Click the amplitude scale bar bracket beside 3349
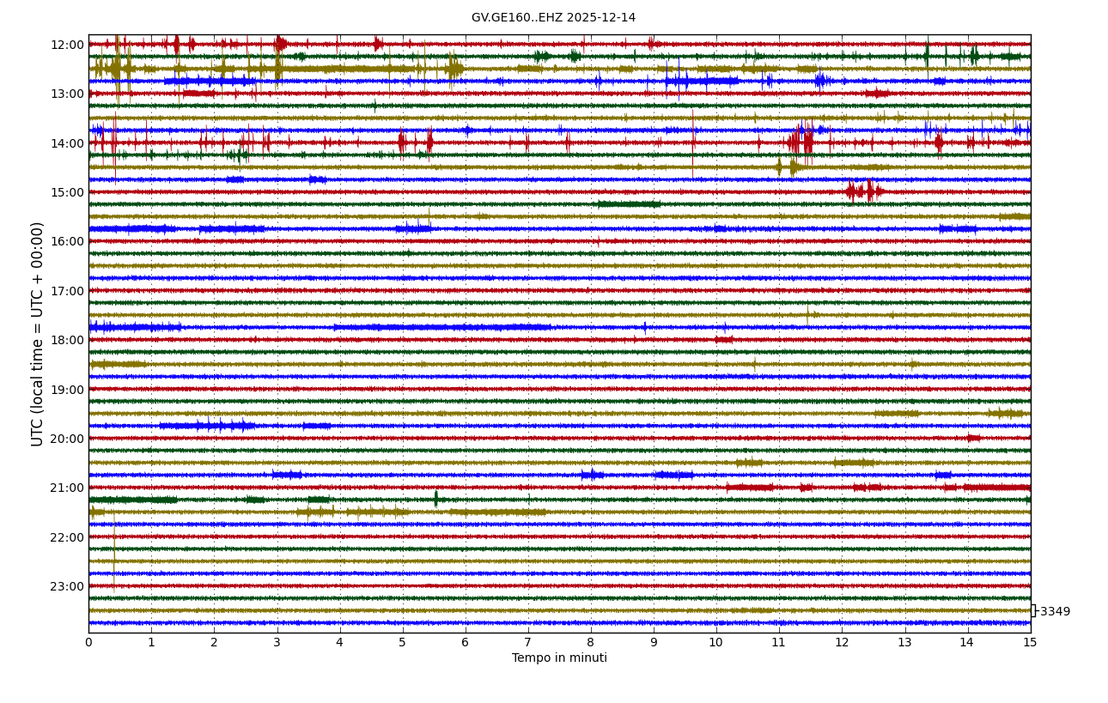This screenshot has height=703, width=1108. 1033,610
